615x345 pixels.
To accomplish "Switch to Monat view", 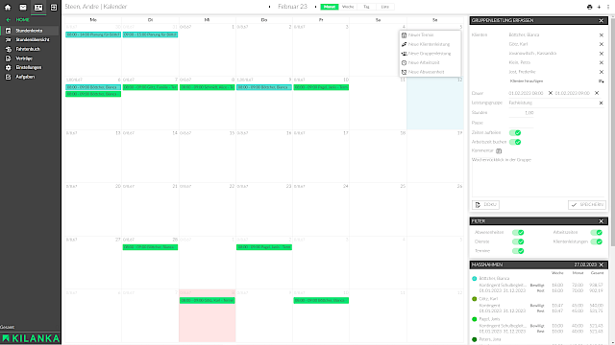I will tap(330, 7).
